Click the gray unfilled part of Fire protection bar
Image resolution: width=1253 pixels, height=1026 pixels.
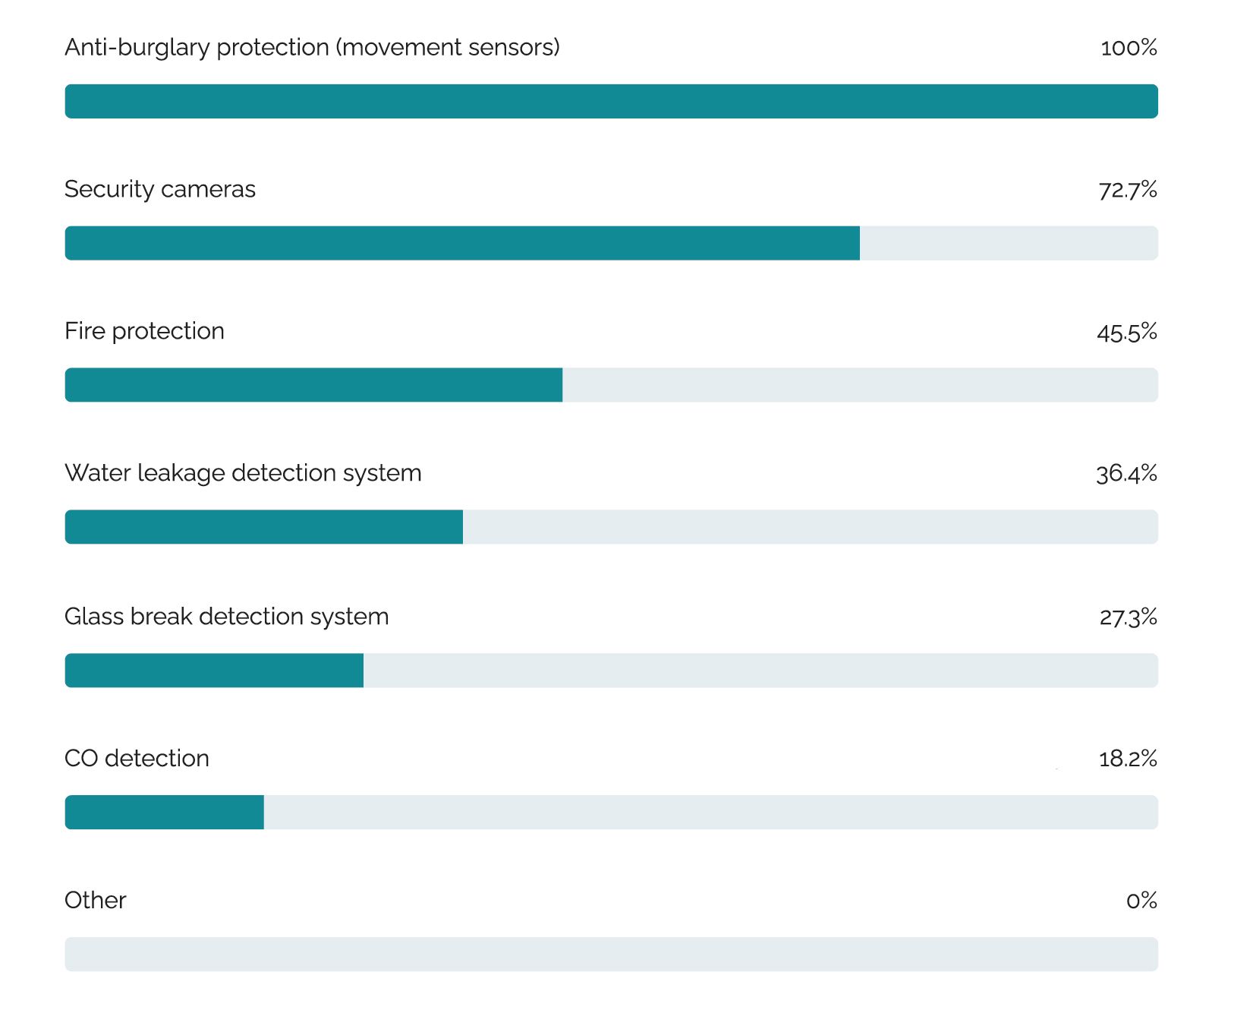coord(860,385)
